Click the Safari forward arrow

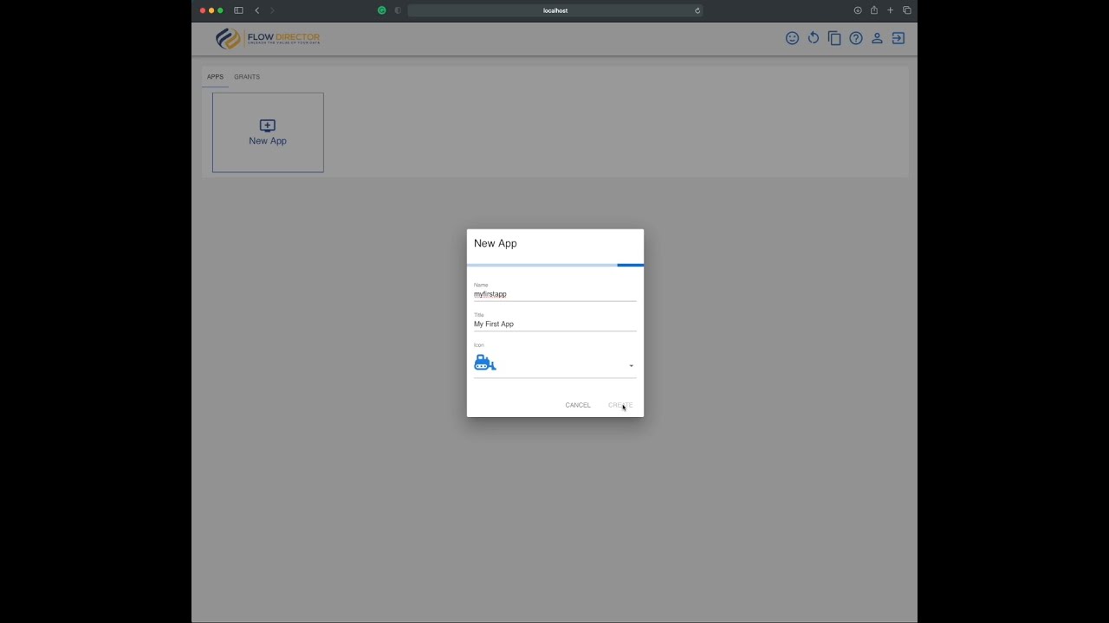pos(272,10)
